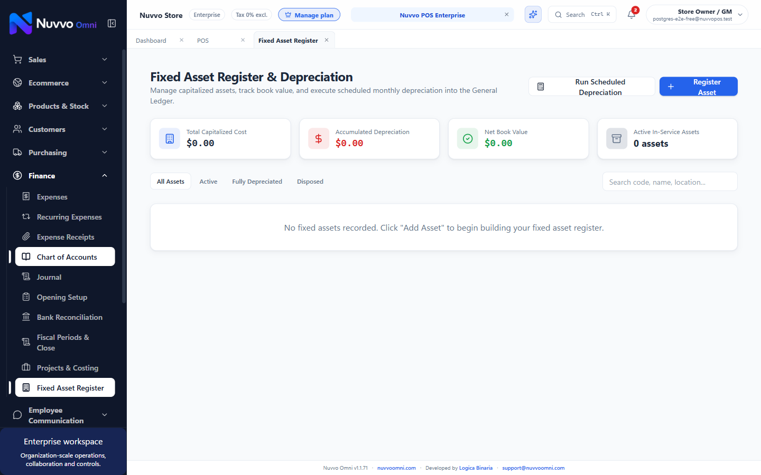This screenshot has height=475, width=761.
Task: Open the nuvvoomni.com footer link
Action: click(396, 468)
